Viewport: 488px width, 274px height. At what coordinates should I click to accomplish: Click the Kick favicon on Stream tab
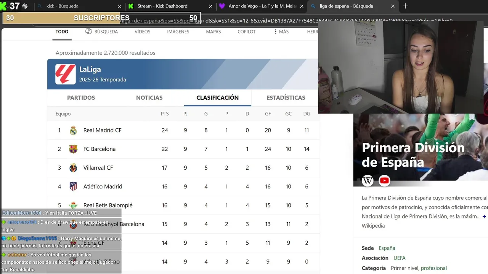131,6
